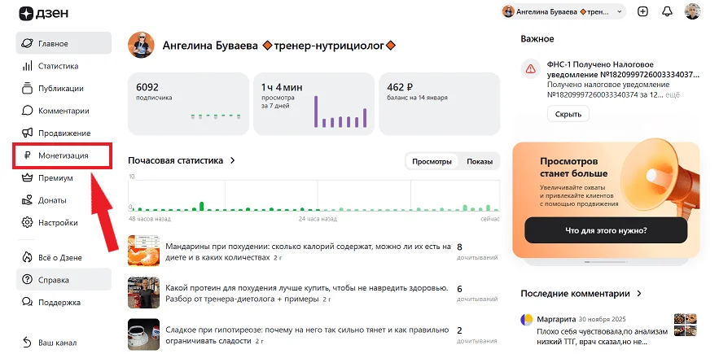
Task: Click the protein article thumbnail
Action: [x=143, y=292]
